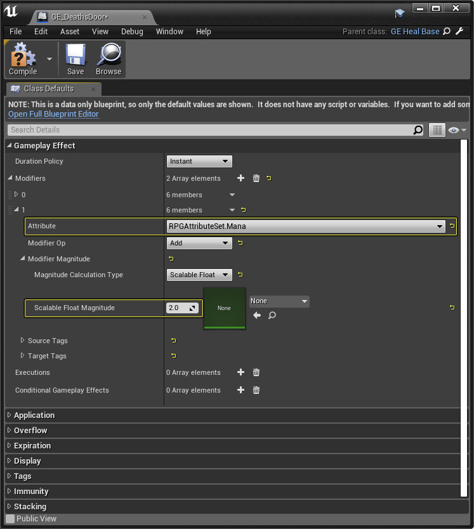
Task: Empty Modifiers array with trash icon
Action: [256, 178]
